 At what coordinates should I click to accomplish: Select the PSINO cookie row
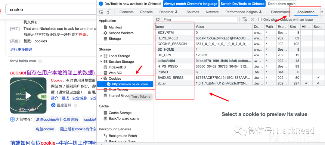coord(239,72)
